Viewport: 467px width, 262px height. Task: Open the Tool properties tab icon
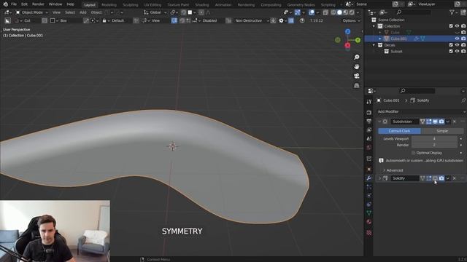click(x=369, y=102)
